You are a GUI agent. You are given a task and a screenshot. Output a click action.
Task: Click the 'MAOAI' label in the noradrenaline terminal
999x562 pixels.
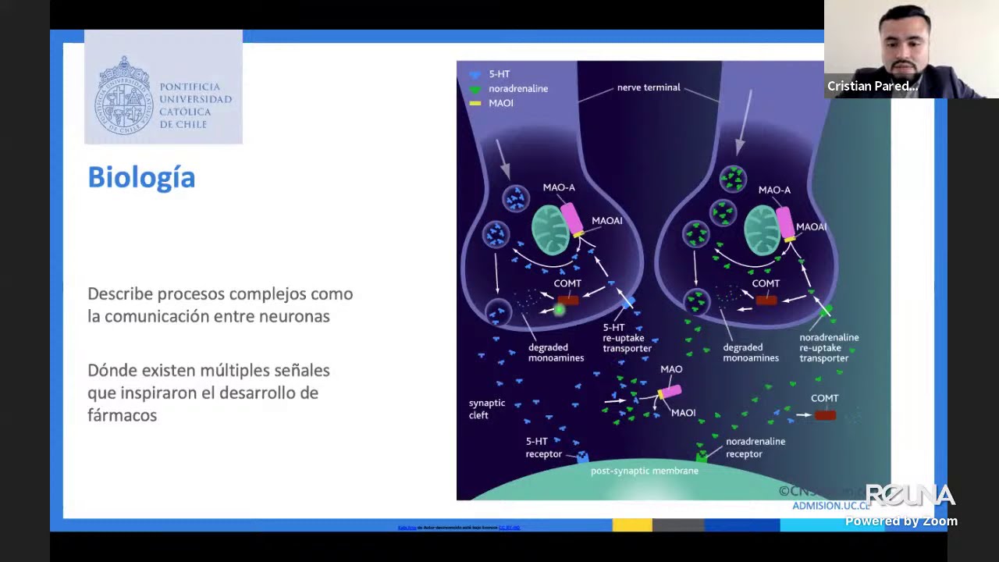coord(812,227)
